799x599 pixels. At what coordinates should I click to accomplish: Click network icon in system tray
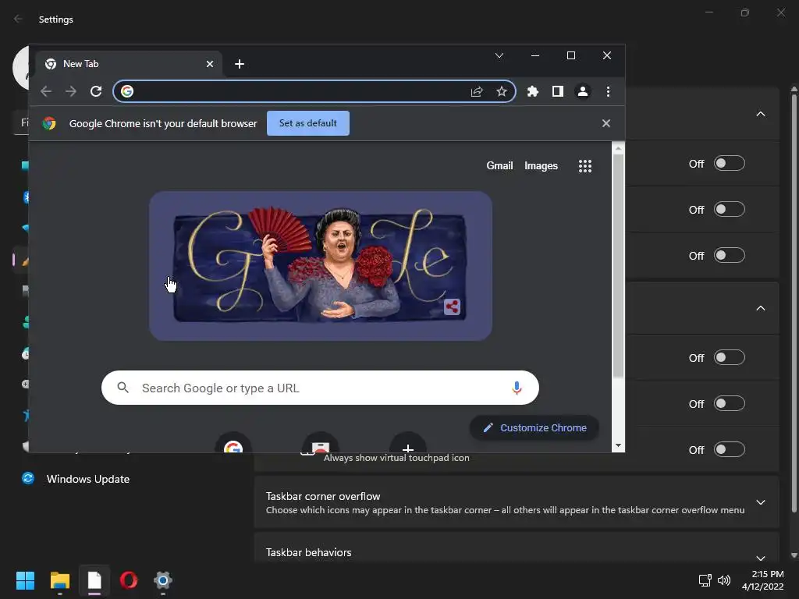tap(705, 580)
